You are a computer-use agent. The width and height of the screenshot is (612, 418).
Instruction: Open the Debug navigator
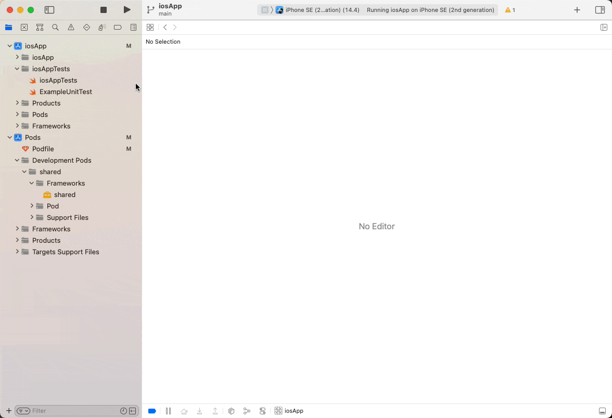tap(102, 27)
